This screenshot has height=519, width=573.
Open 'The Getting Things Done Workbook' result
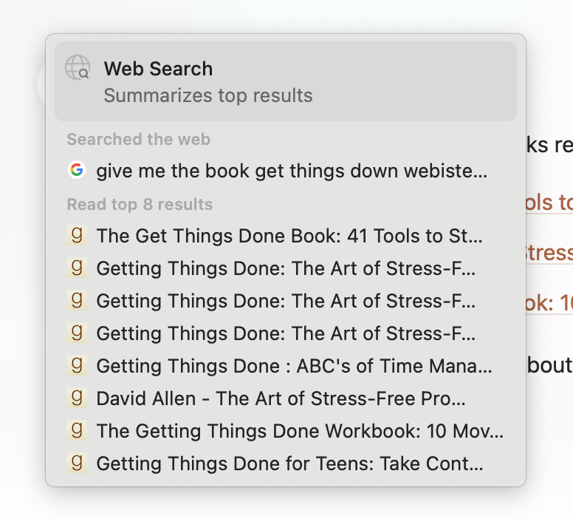pos(300,432)
